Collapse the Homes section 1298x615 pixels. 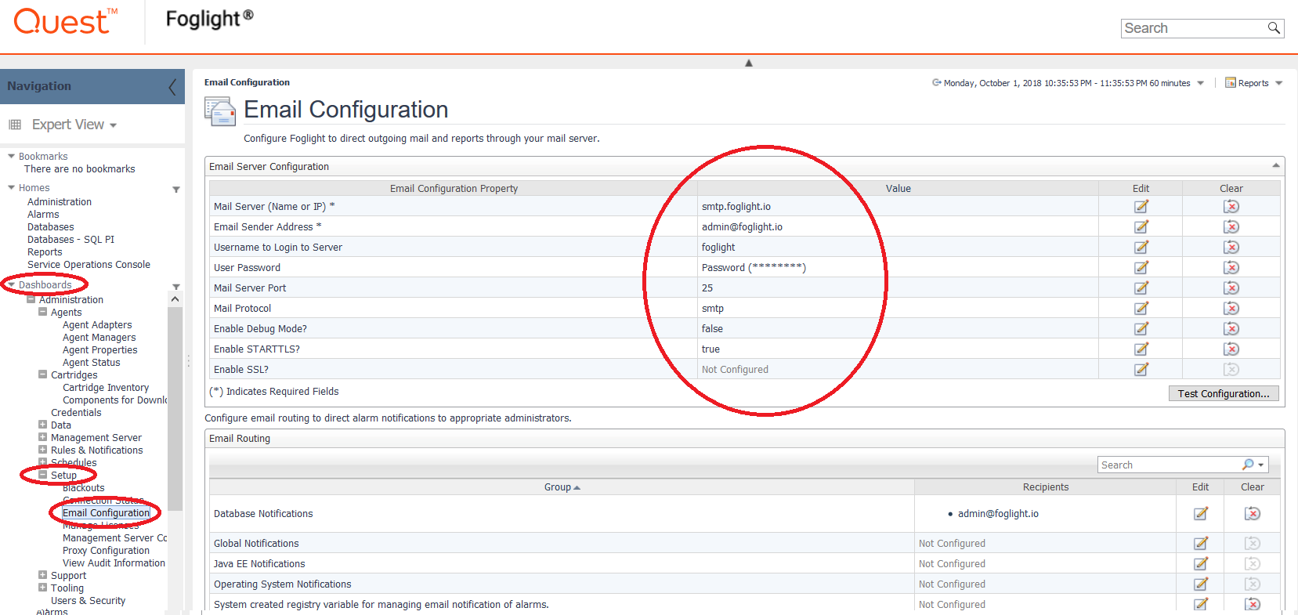[x=11, y=187]
